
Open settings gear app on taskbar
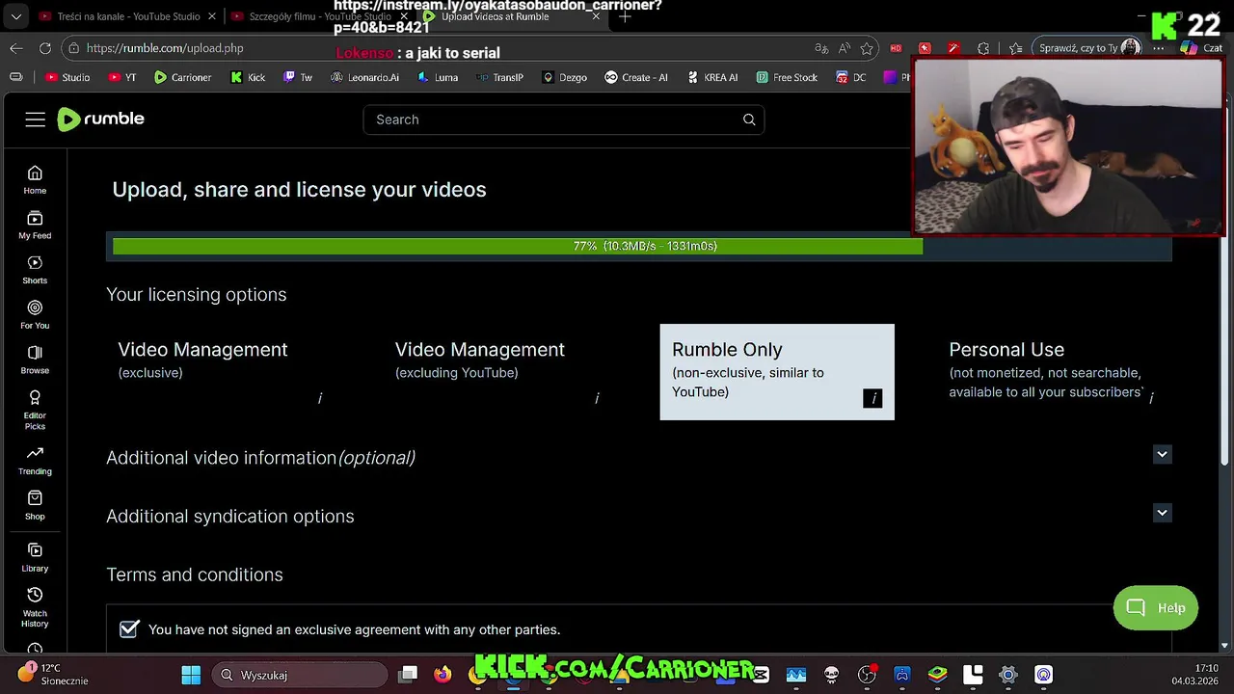(x=1008, y=675)
